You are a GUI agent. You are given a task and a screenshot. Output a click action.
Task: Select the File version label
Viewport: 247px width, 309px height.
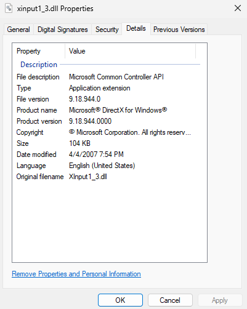click(x=33, y=99)
